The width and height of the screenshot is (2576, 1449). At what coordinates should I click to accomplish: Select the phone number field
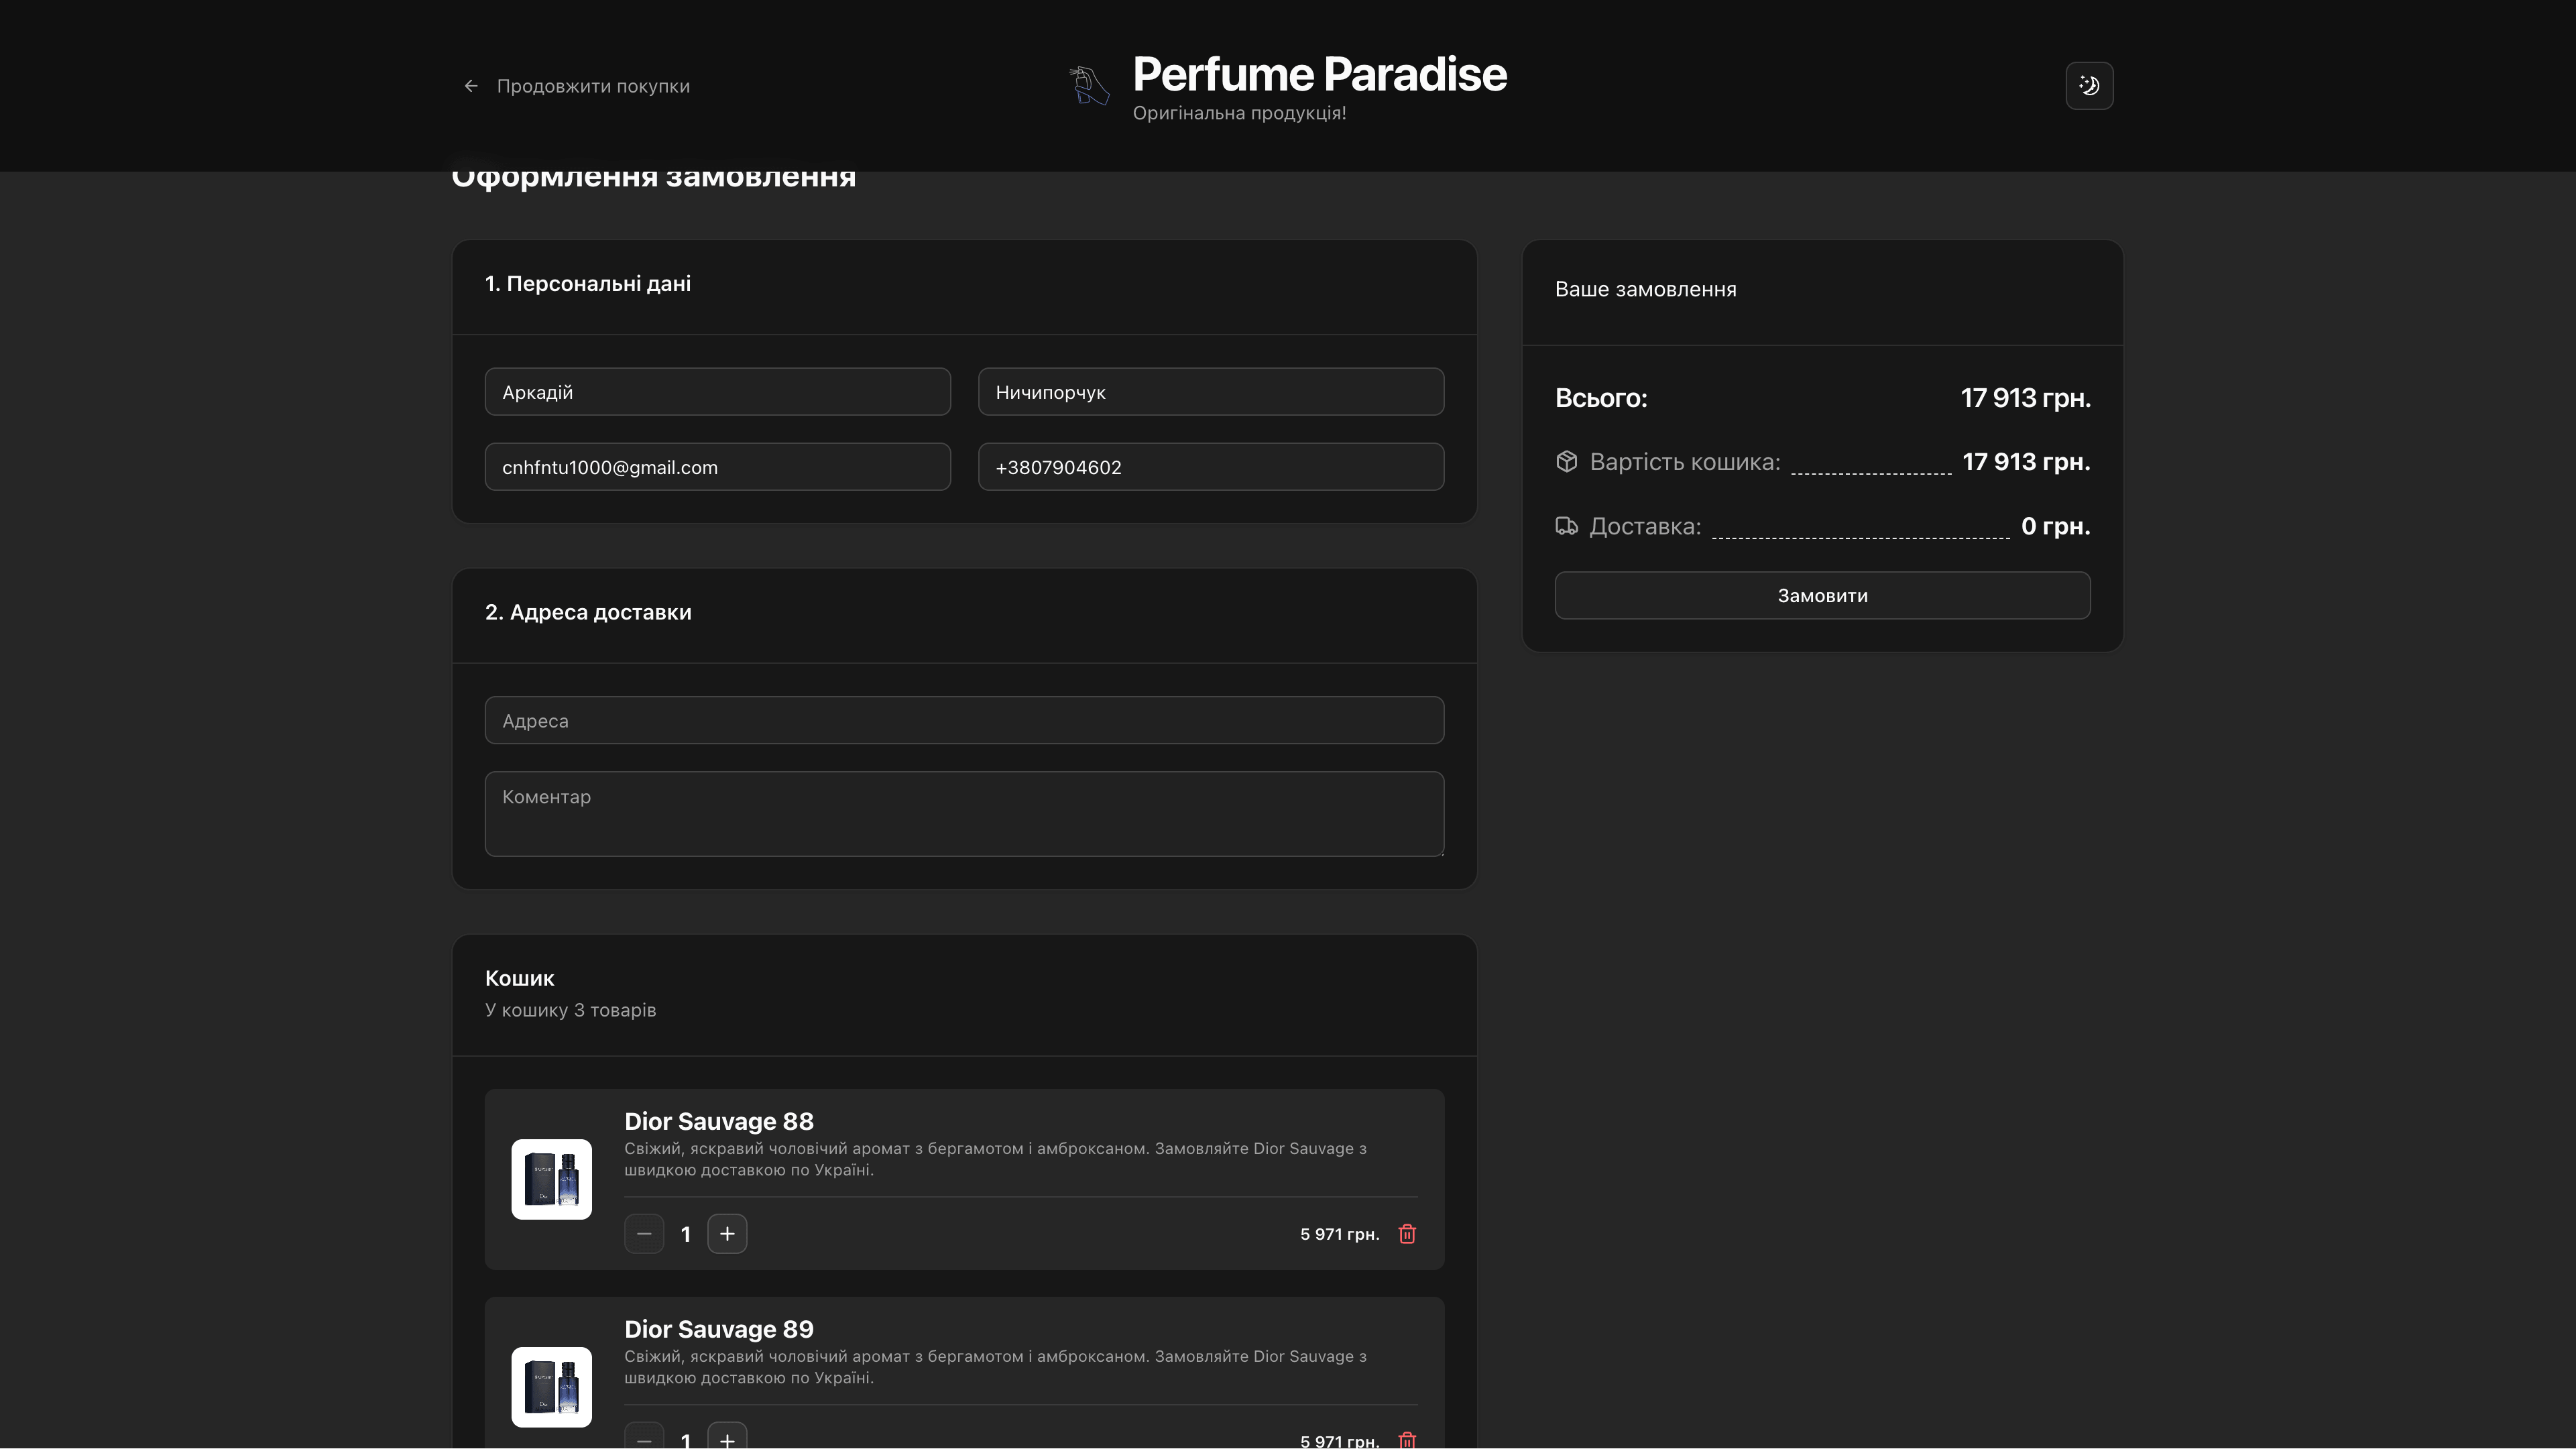(x=1210, y=466)
